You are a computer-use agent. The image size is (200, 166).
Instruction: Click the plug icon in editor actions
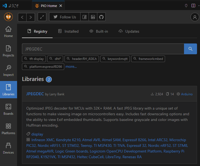pyautogui.click(x=186, y=6)
